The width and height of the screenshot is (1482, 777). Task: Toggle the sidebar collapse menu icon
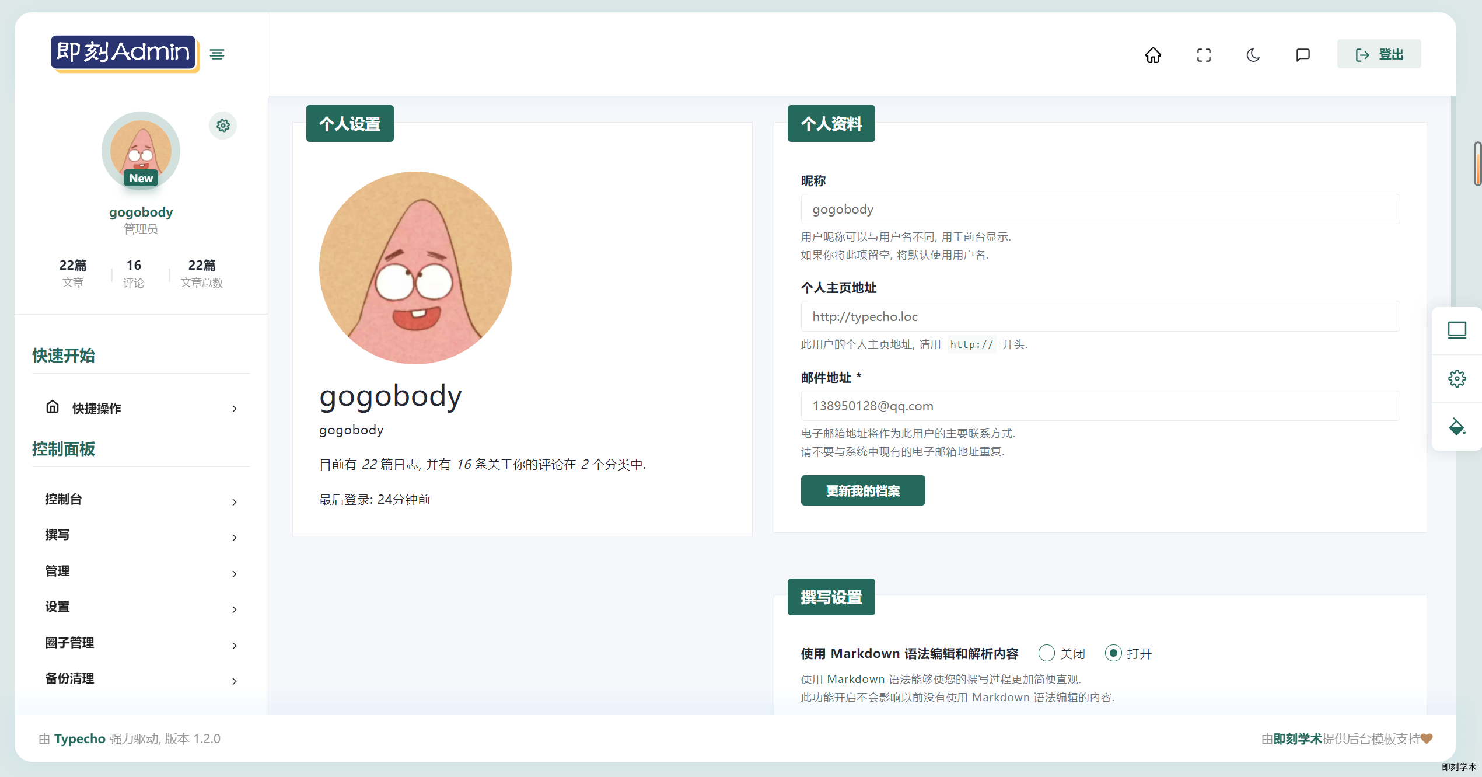pos(217,54)
